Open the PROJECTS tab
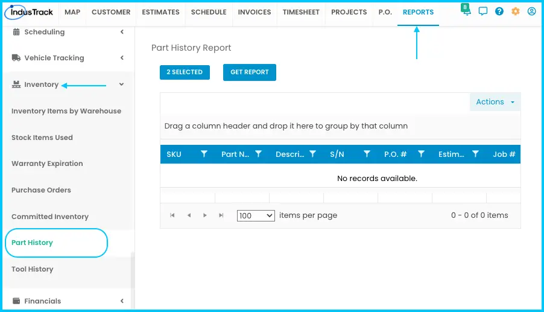The image size is (544, 312). 349,12
